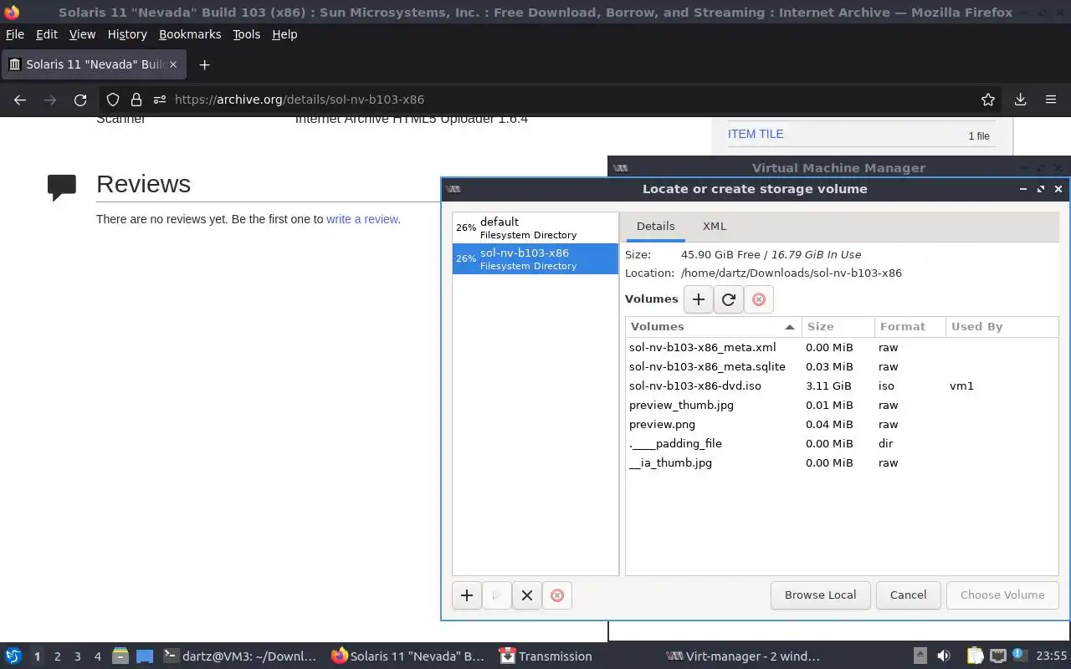This screenshot has width=1071, height=669.
Task: Open the History menu
Action: [127, 34]
